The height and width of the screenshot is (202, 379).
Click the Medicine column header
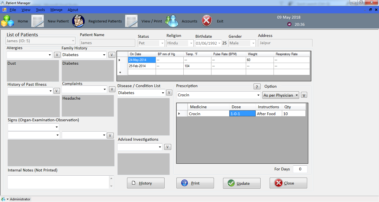[x=208, y=107]
